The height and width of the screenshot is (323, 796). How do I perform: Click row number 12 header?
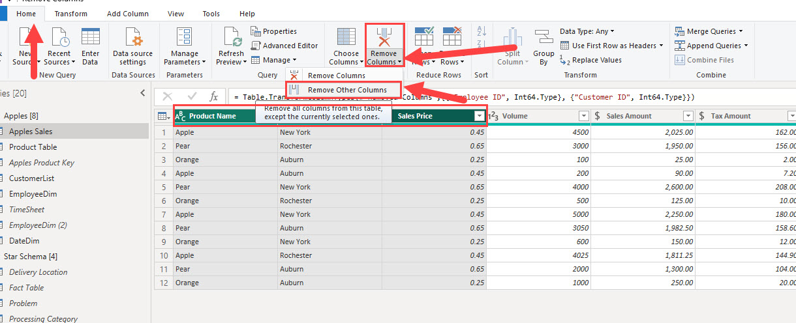(163, 283)
